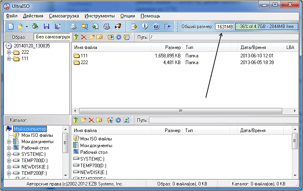This screenshot has width=303, height=191.
Task: Expand the 222 folder in the image tree
Action: 9,52
